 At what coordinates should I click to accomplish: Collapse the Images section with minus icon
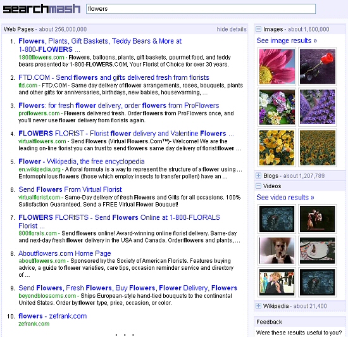point(258,29)
